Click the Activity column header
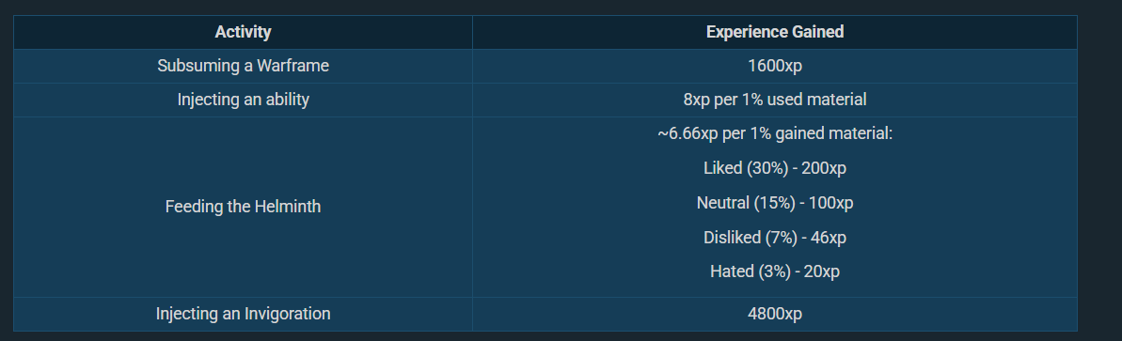 243,32
